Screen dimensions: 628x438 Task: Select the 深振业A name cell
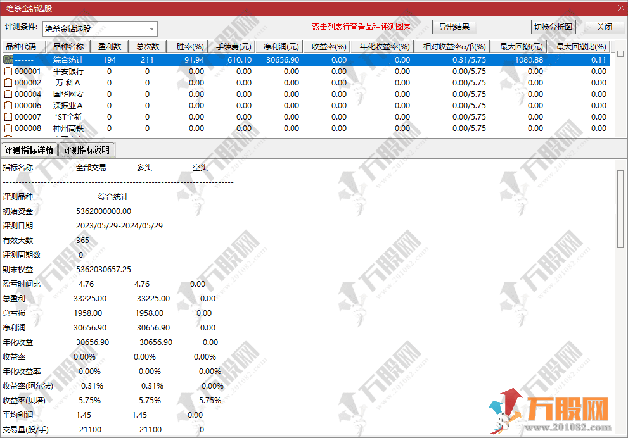[x=68, y=106]
